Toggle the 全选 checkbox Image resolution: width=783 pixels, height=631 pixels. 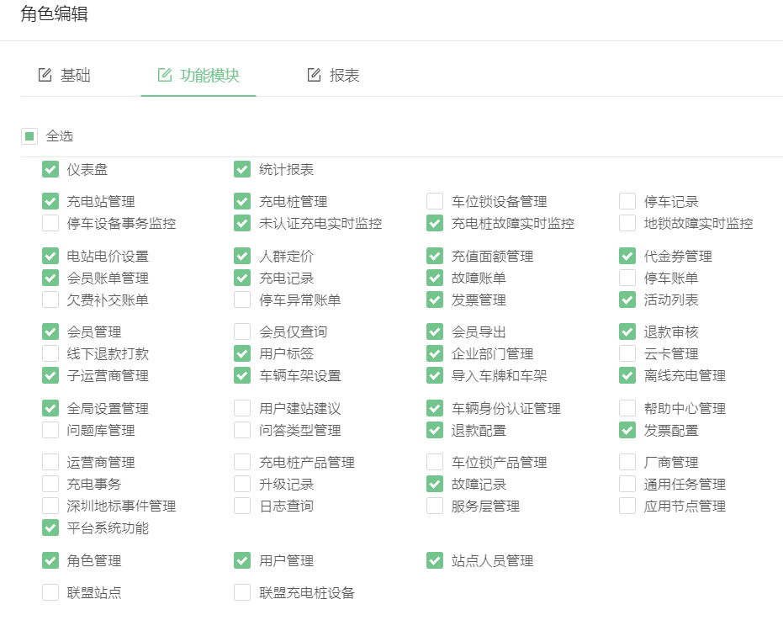coord(29,136)
